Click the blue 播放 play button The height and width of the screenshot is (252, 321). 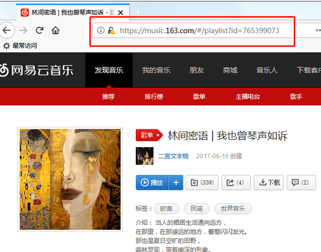pyautogui.click(x=152, y=182)
